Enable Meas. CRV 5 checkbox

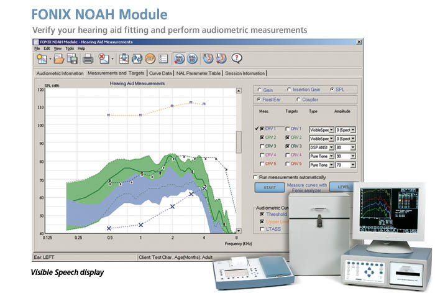(262, 164)
